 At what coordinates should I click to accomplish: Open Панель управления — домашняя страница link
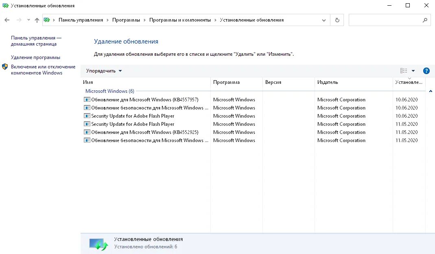pos(36,41)
